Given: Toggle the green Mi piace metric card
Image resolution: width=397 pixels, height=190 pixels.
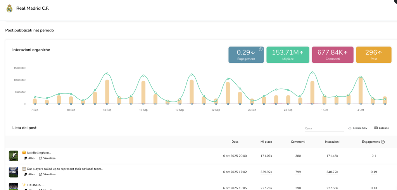Looking at the screenshot, I should [x=287, y=55].
